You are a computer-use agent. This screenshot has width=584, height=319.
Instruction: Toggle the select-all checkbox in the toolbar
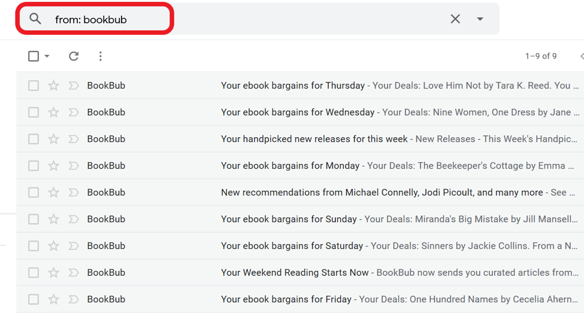pyautogui.click(x=34, y=56)
